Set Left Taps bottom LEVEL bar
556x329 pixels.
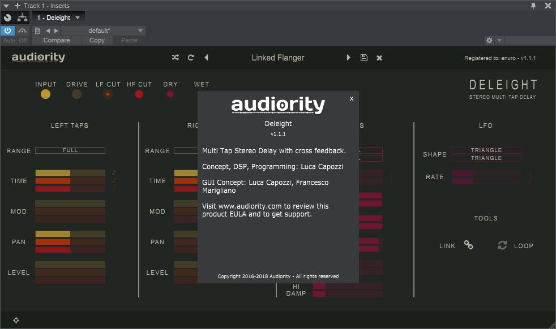coord(70,280)
